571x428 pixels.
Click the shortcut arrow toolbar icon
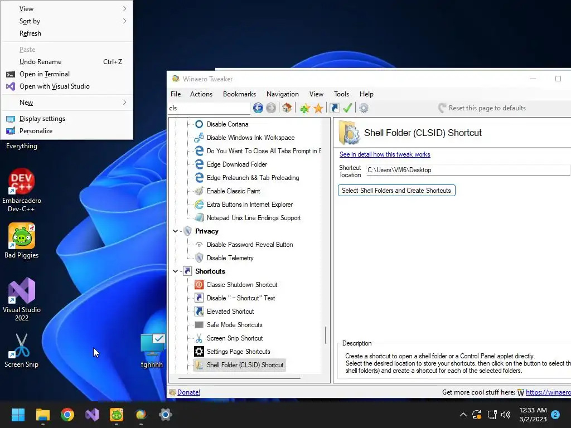(x=335, y=108)
